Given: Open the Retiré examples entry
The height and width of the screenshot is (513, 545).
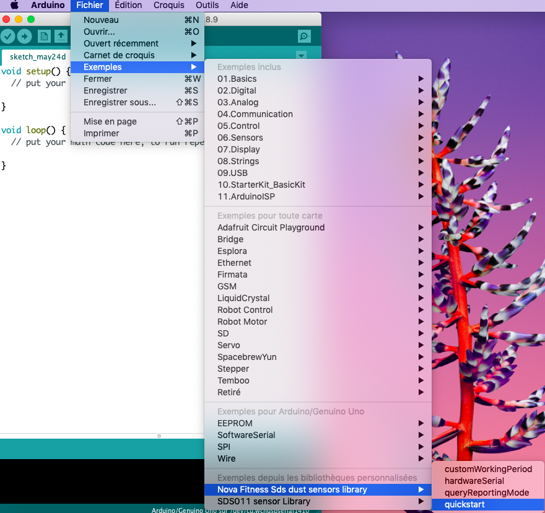Looking at the screenshot, I should tap(318, 393).
